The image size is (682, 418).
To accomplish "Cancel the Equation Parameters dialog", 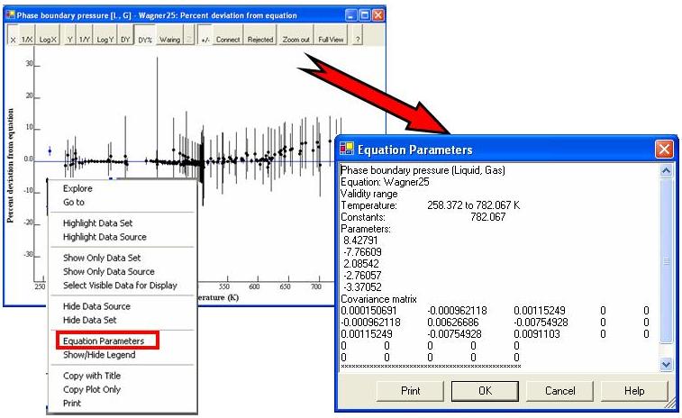I will pos(559,391).
